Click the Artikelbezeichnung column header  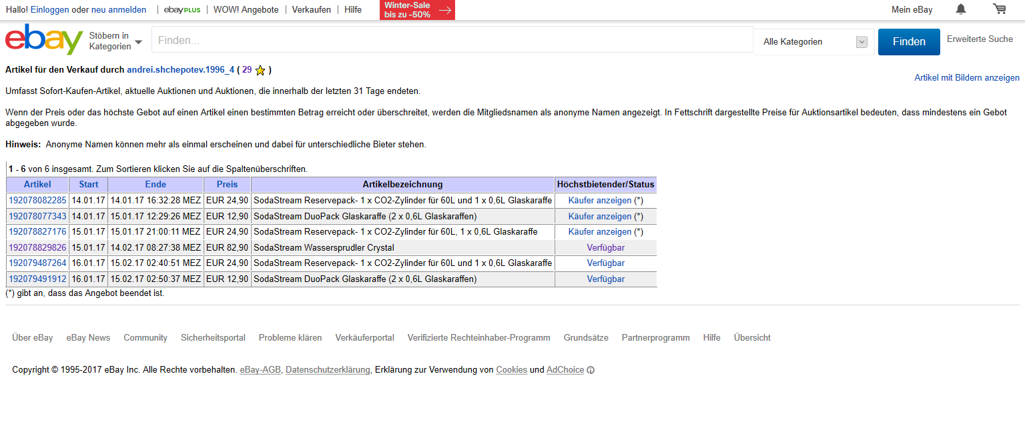[x=403, y=185]
